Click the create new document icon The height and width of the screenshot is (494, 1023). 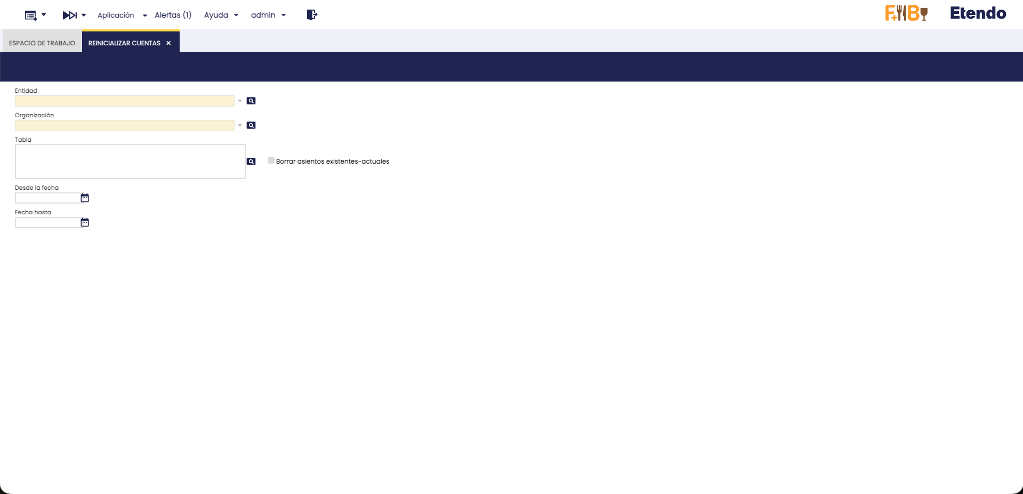click(x=31, y=15)
